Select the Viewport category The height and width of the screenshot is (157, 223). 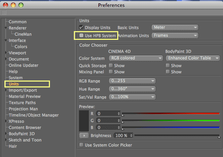18,53
